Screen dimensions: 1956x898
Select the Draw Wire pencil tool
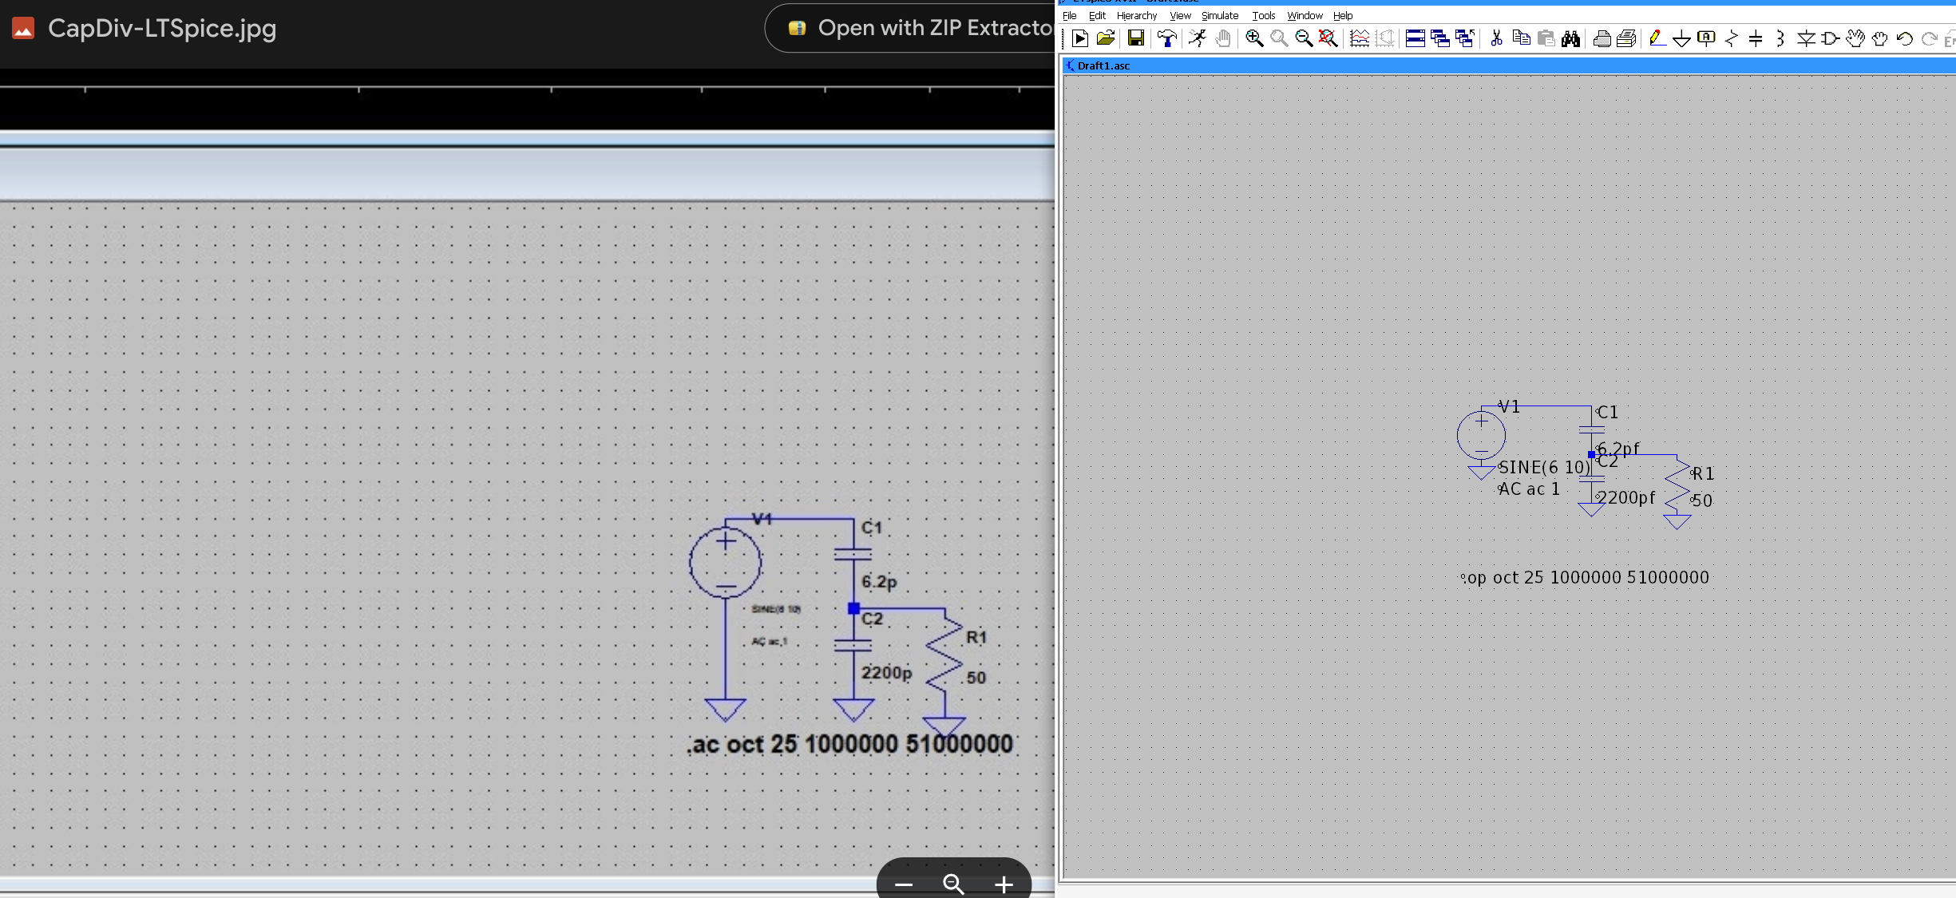pos(1657,38)
